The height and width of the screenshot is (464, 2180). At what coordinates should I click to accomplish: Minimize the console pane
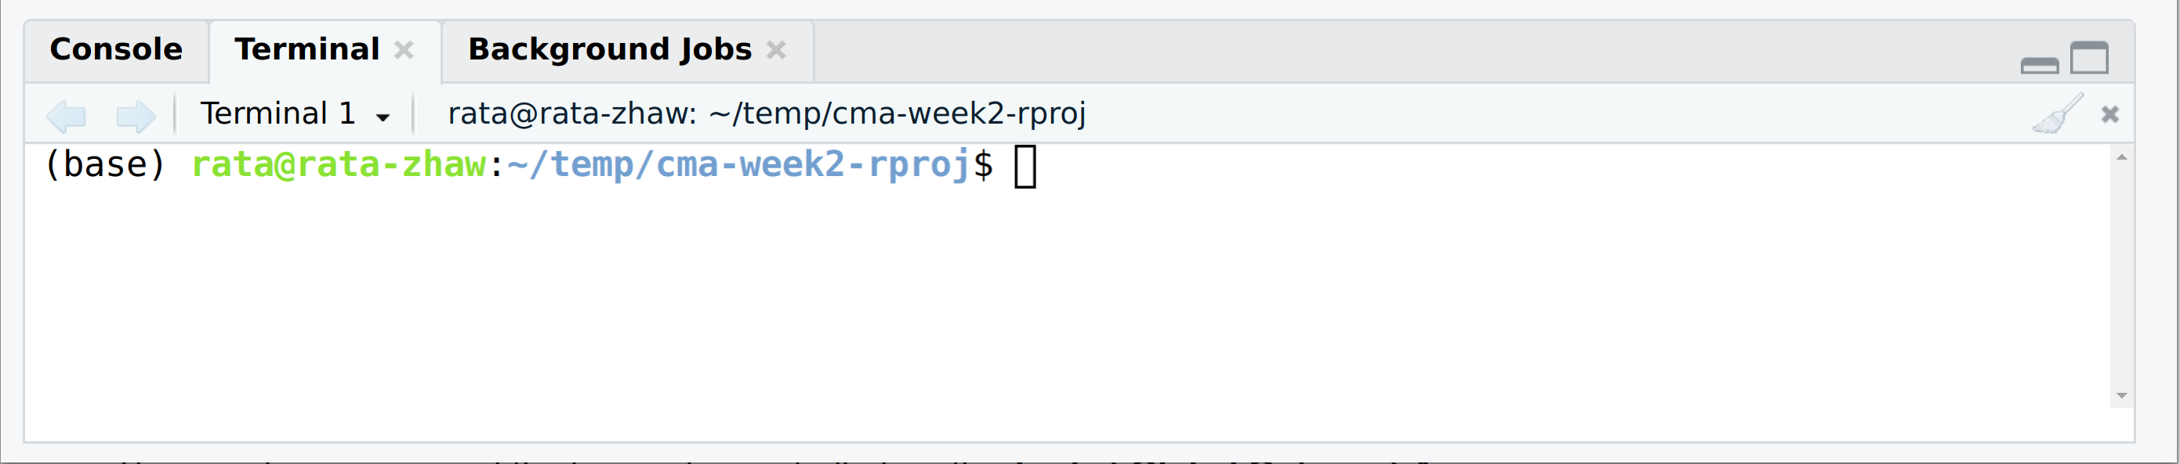pyautogui.click(x=2040, y=64)
